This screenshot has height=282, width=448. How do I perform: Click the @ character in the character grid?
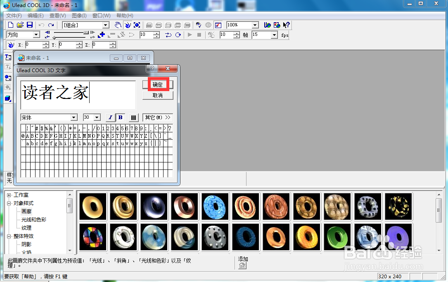(23, 136)
